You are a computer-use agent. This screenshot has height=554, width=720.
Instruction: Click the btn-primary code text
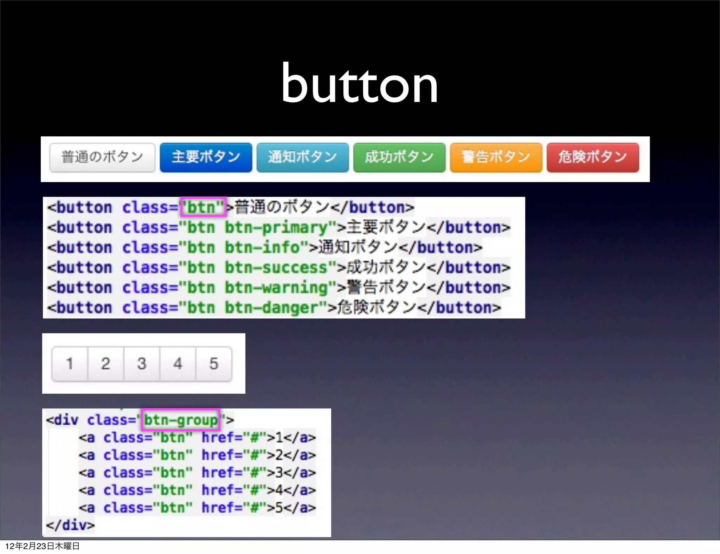click(x=276, y=227)
